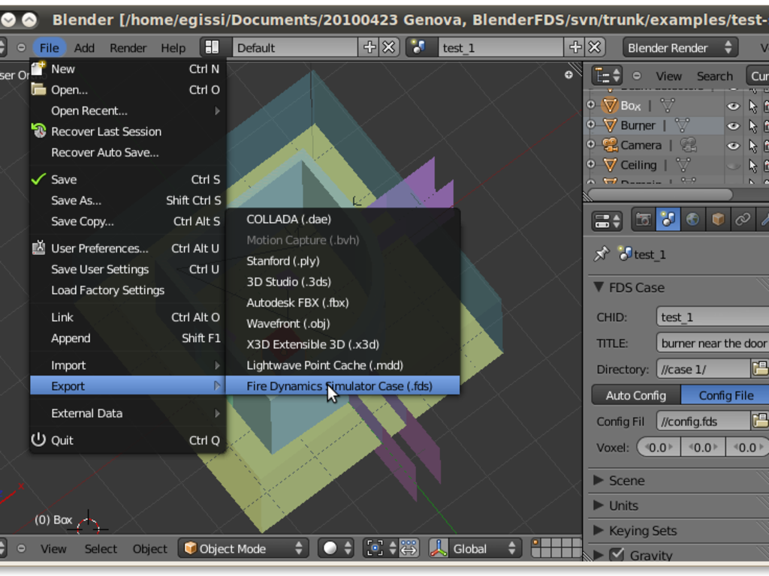Hide the Ceiling object in the outliner
Image resolution: width=769 pixels, height=576 pixels.
point(734,165)
